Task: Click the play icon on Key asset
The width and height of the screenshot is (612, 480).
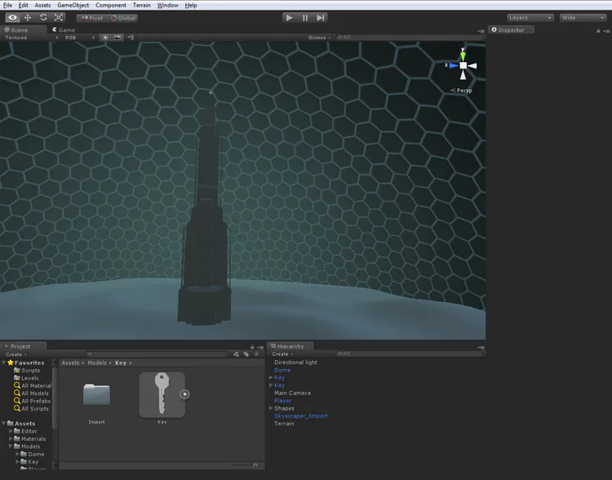Action: (185, 394)
